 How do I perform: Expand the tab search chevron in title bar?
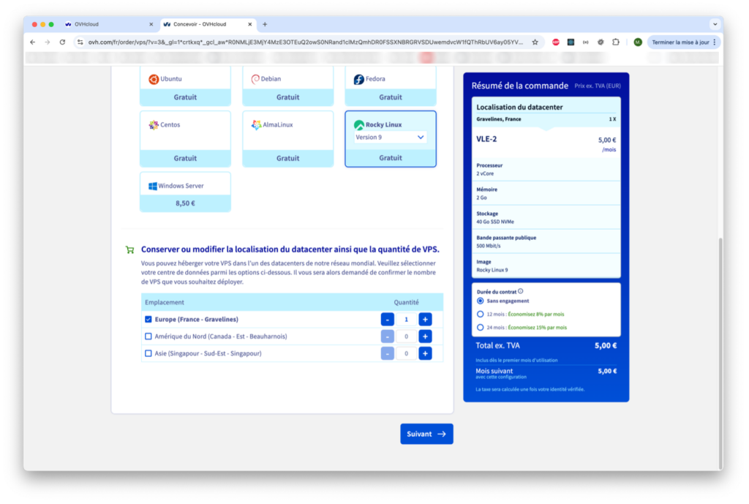[715, 24]
